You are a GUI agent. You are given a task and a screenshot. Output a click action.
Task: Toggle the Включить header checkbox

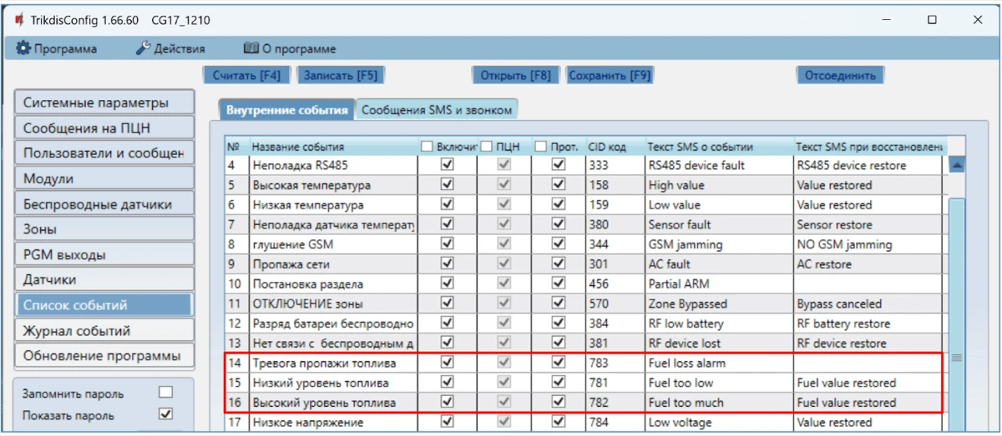coord(428,147)
